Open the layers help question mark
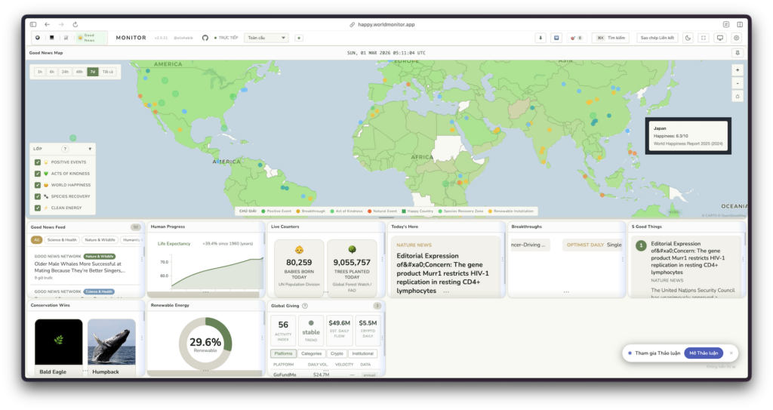Screen dimensions: 773x410 (65, 149)
